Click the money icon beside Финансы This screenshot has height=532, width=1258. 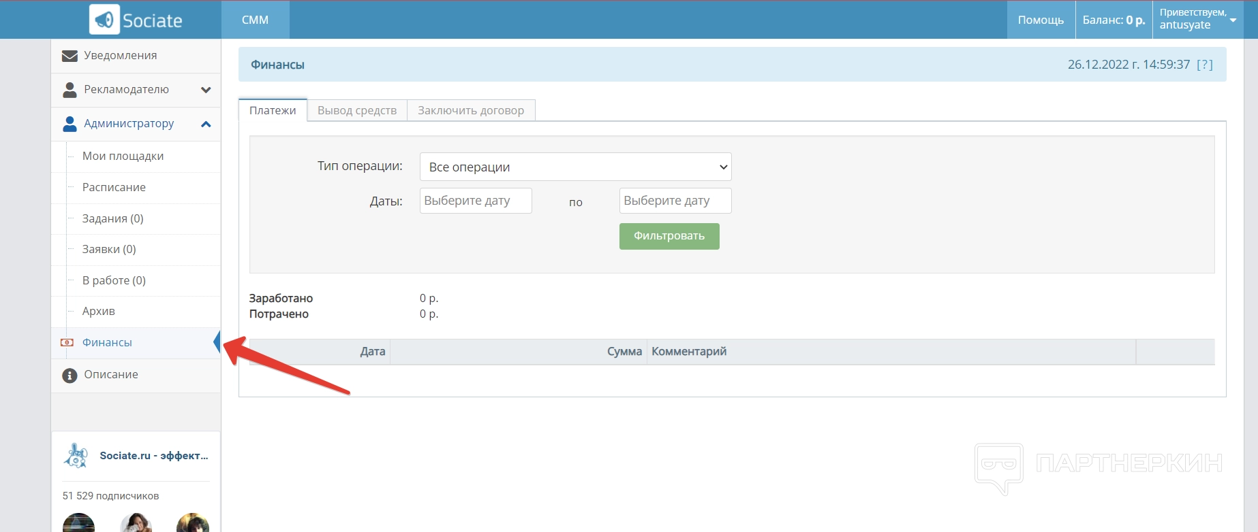(x=67, y=342)
